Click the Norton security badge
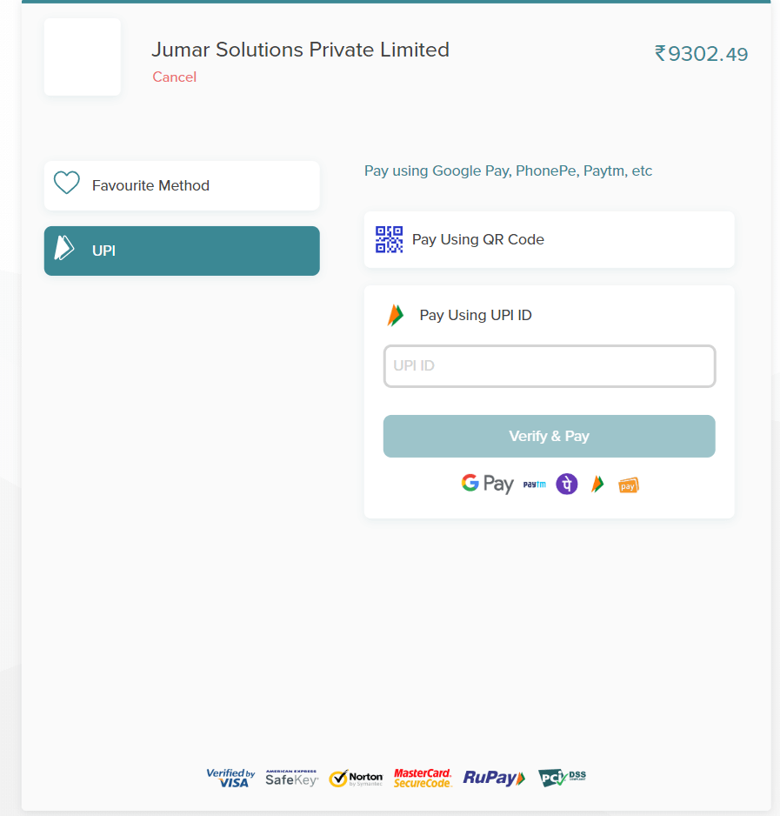The image size is (780, 816). tap(356, 779)
